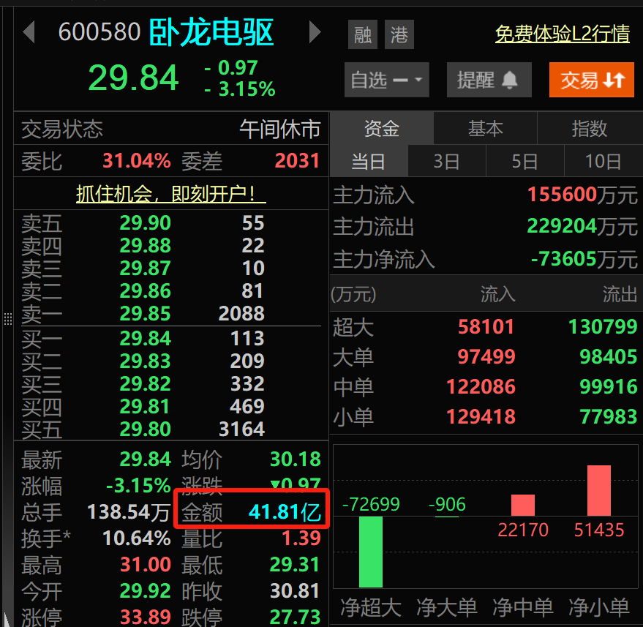
Task: Click the red 净中单 bar in chart
Action: click(x=523, y=506)
